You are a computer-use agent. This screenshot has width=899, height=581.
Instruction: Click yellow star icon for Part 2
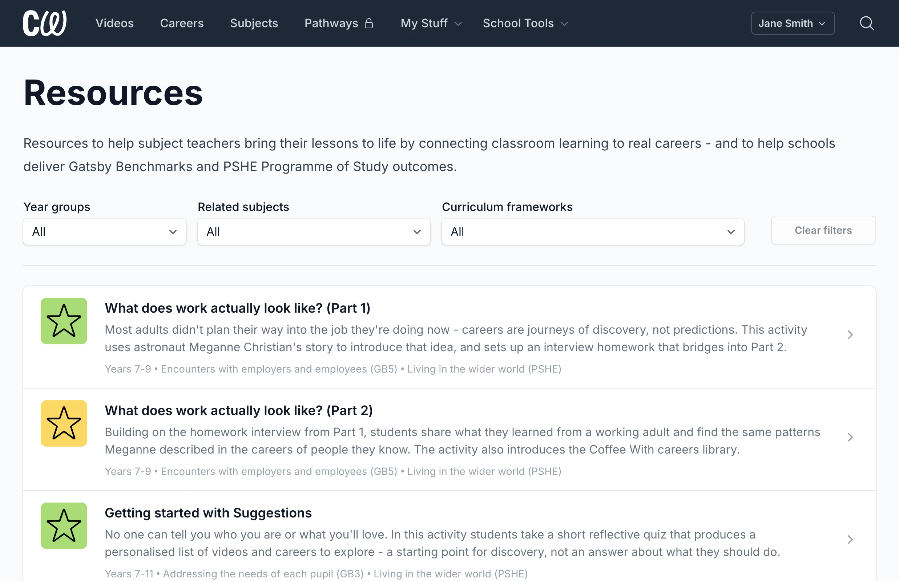click(x=64, y=423)
